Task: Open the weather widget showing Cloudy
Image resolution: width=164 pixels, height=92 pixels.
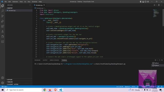Action: pyautogui.click(x=134, y=90)
